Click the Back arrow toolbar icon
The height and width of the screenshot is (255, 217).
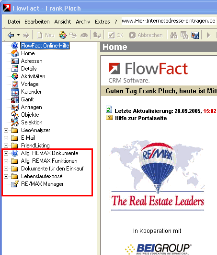click(x=11, y=35)
